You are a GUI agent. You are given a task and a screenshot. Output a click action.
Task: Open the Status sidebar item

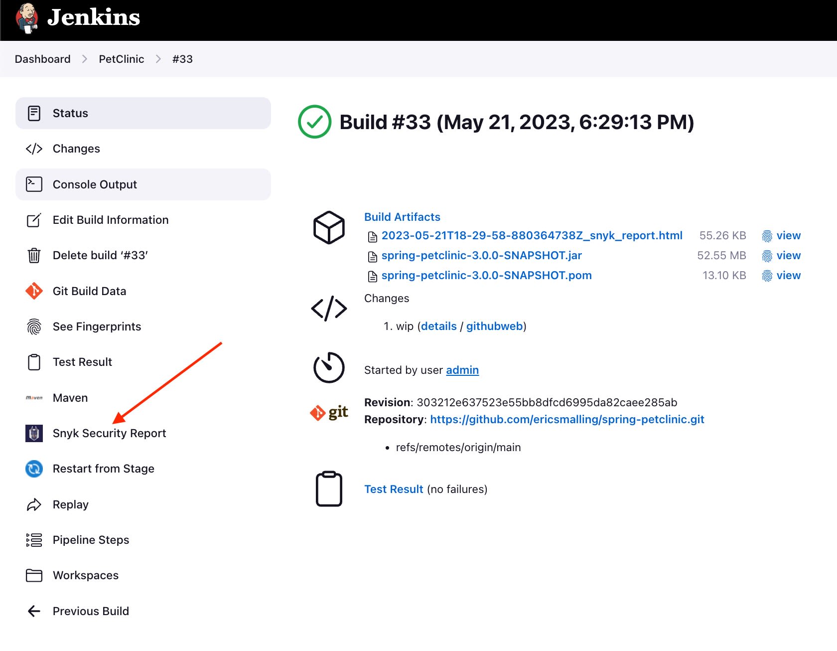pos(143,113)
